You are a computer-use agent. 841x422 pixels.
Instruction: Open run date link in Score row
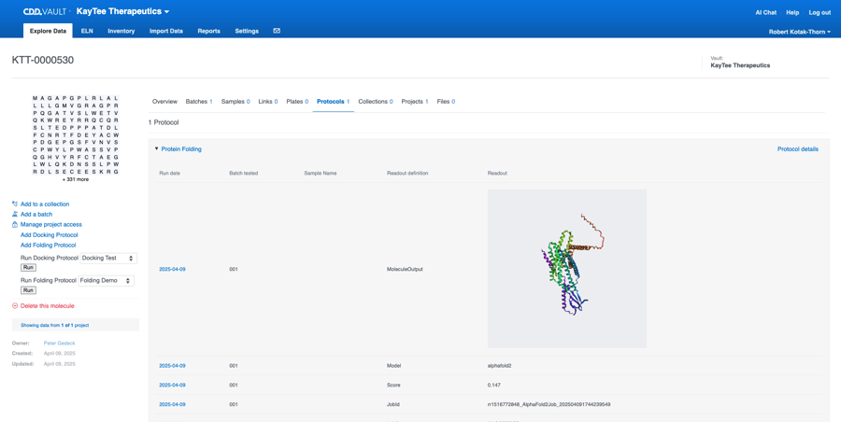(172, 385)
